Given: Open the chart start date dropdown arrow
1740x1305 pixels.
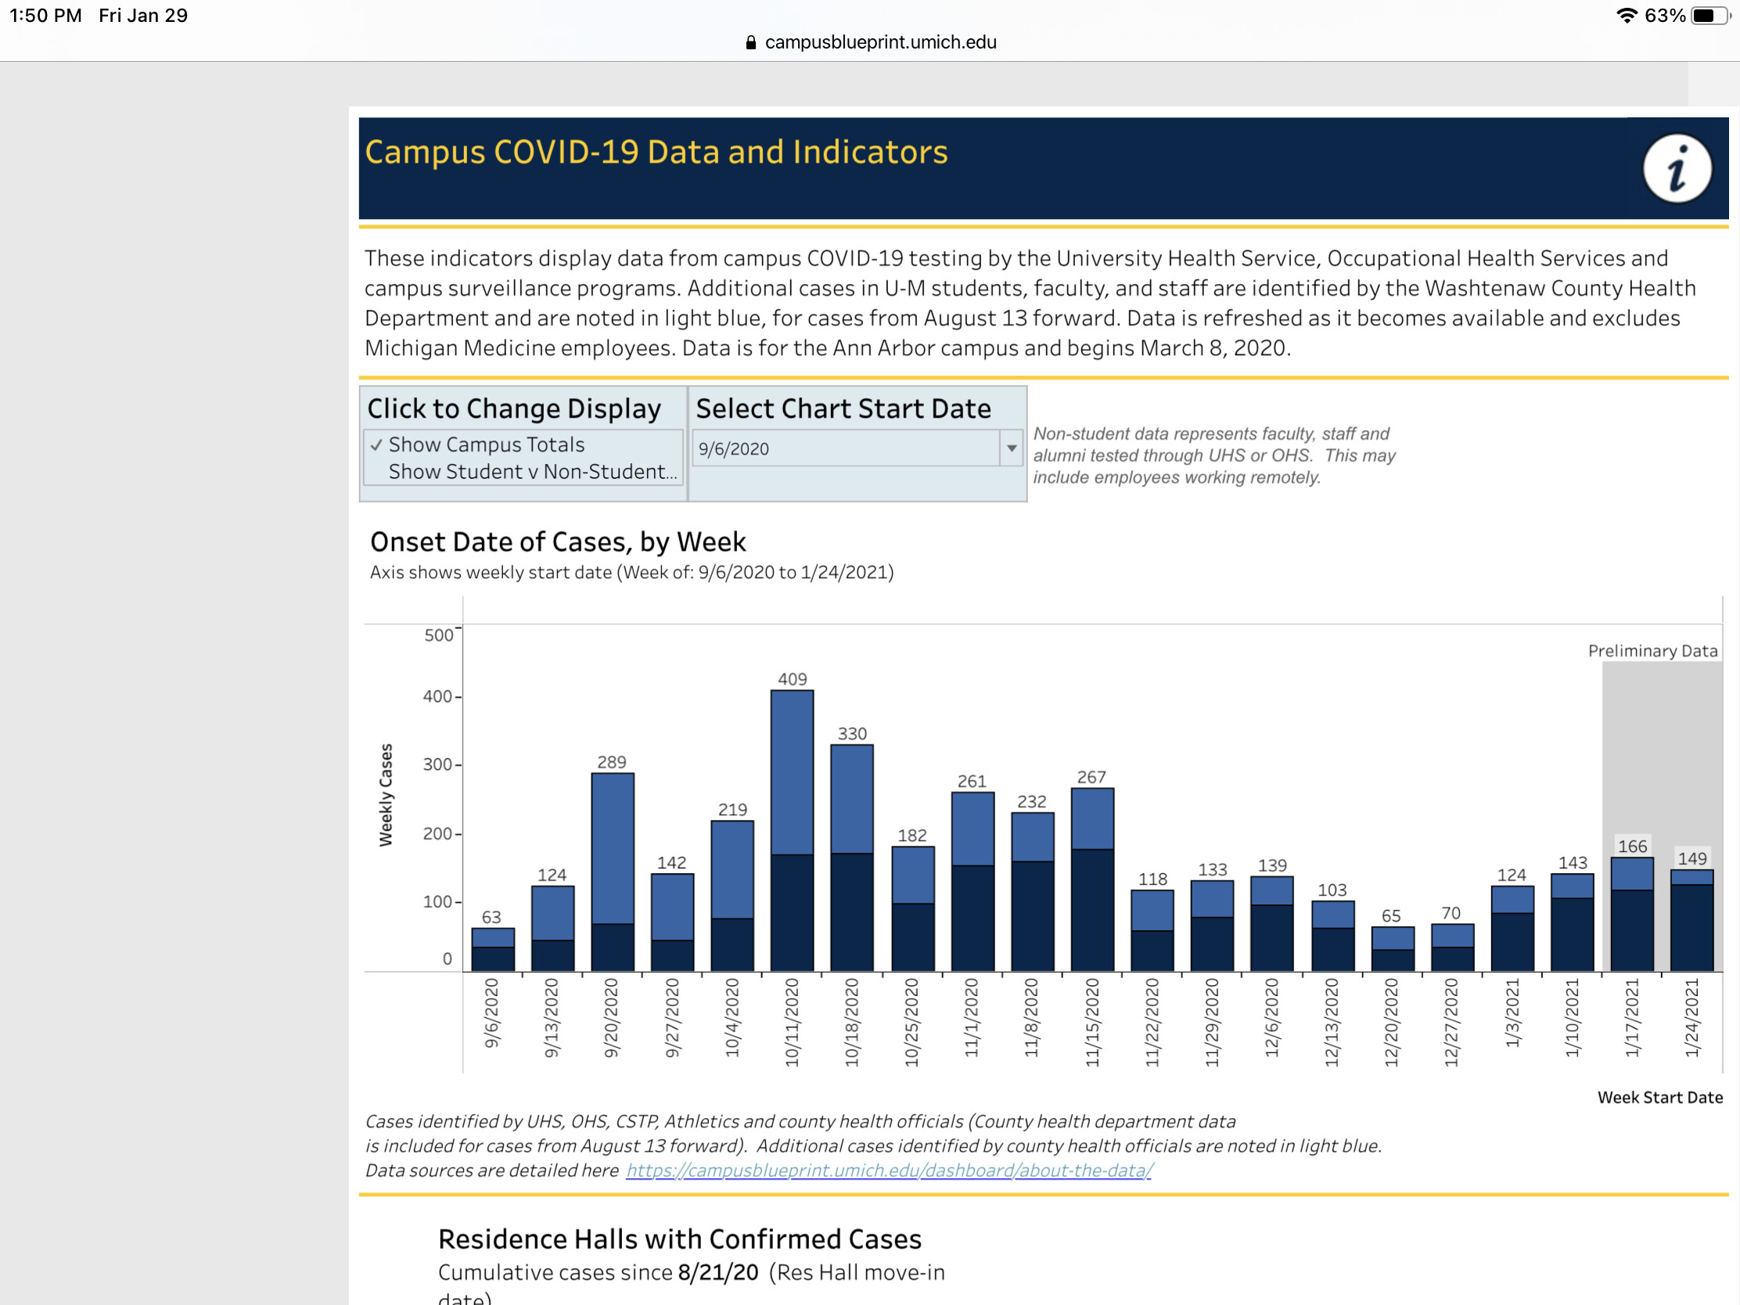Looking at the screenshot, I should click(1012, 448).
